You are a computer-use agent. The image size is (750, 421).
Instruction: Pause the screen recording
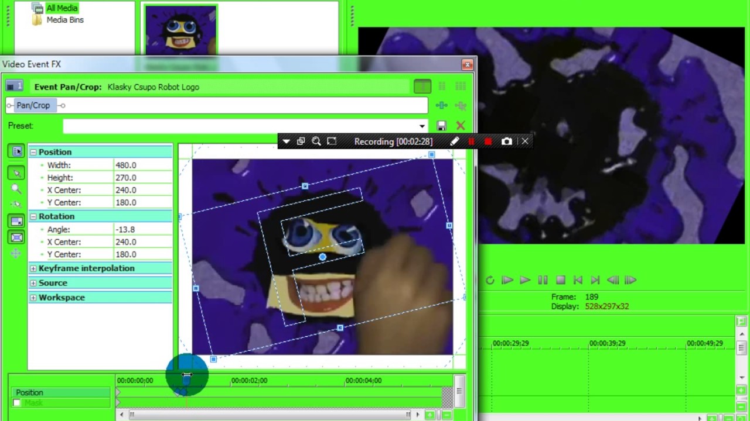tap(471, 142)
